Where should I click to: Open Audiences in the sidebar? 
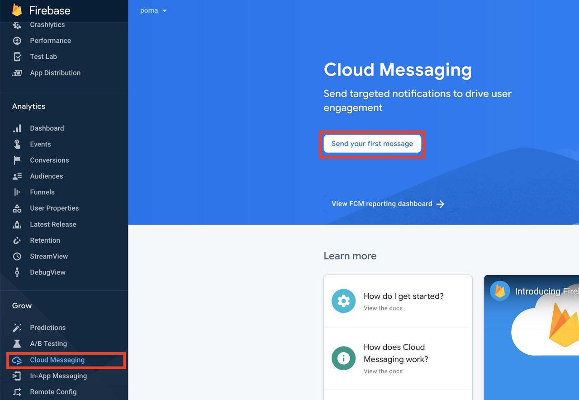[46, 176]
